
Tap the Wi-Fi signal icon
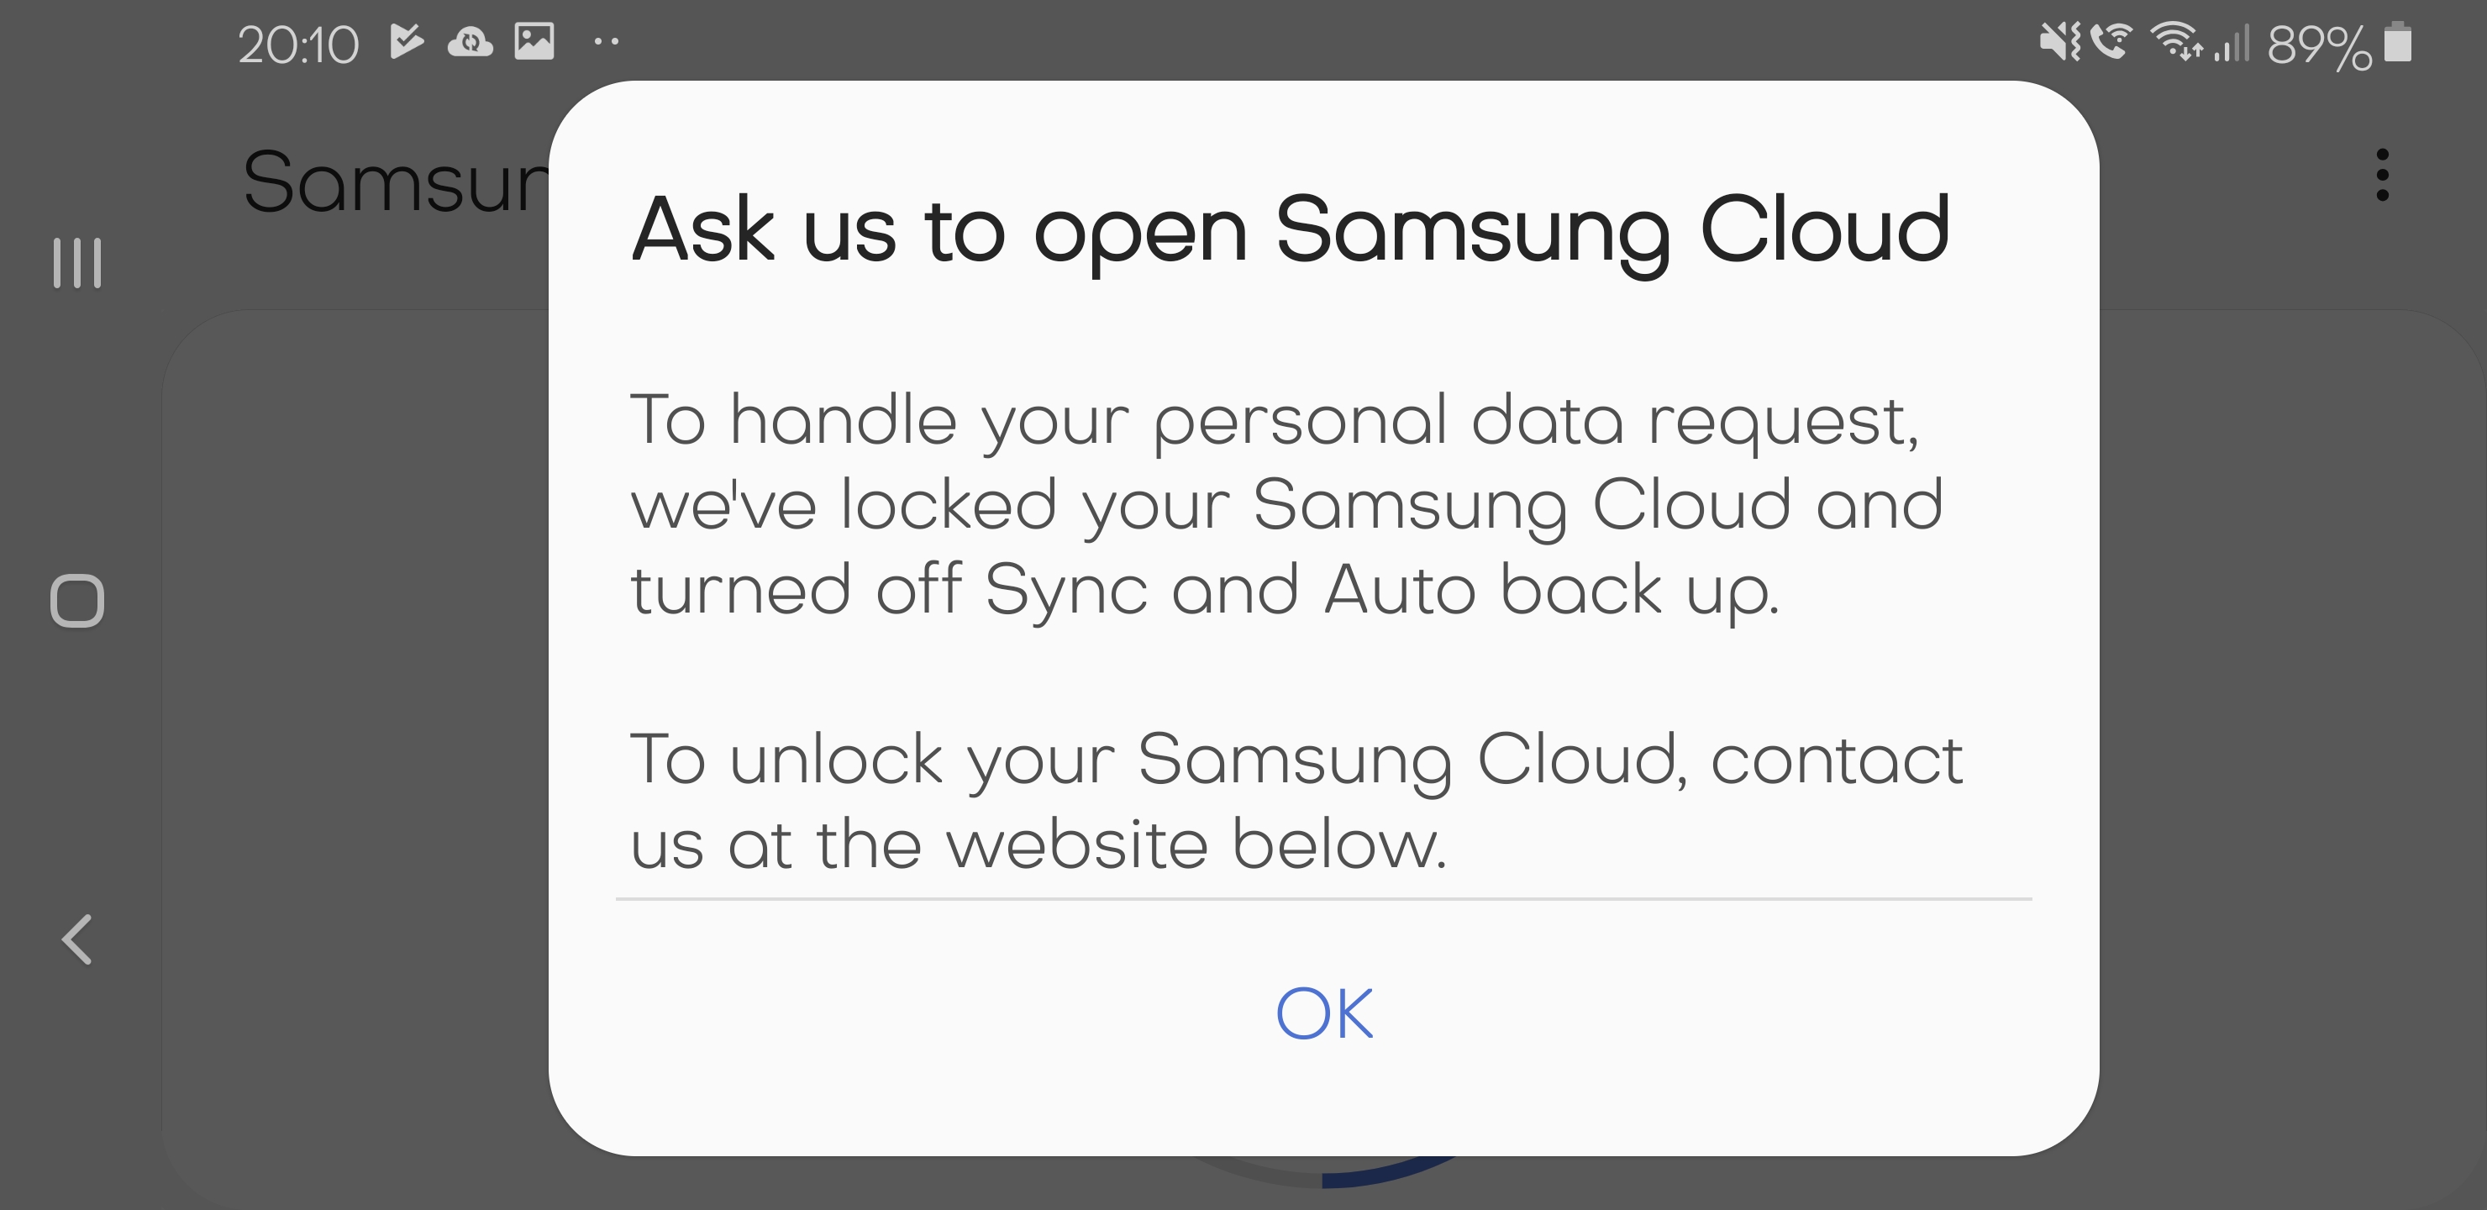(2174, 43)
